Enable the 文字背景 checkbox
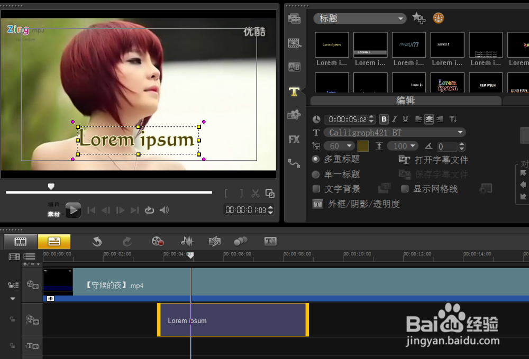Image resolution: width=529 pixels, height=359 pixels. pos(316,189)
